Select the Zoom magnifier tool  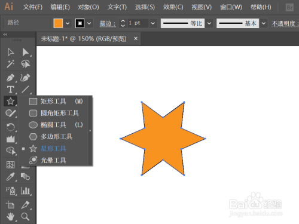(x=26, y=217)
